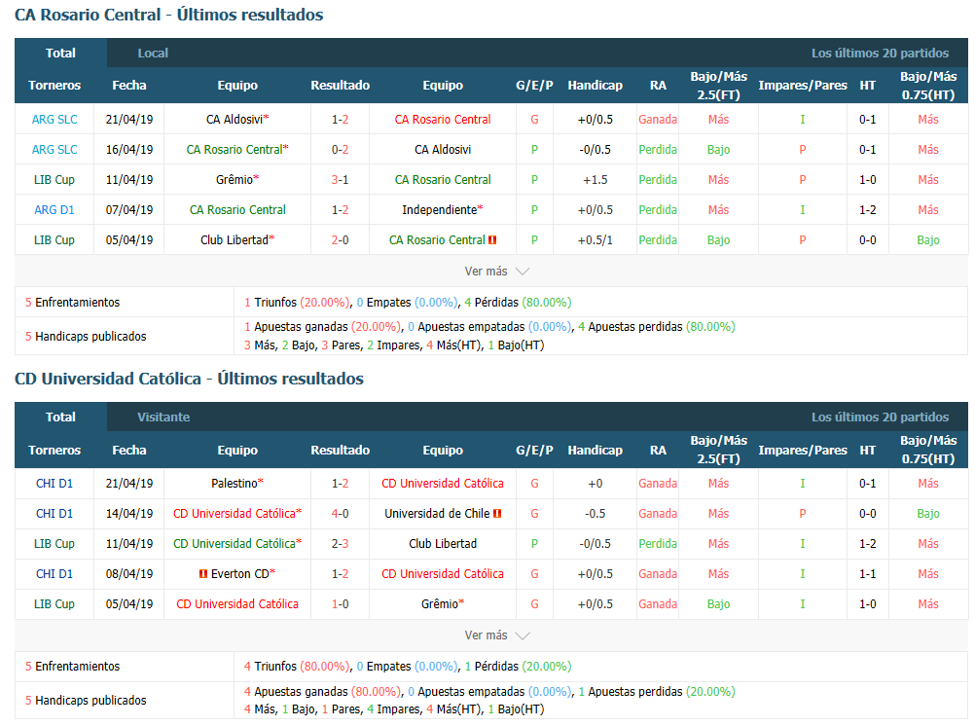
Task: Click CHI D1 link dated 14/04/19
Action: click(54, 514)
